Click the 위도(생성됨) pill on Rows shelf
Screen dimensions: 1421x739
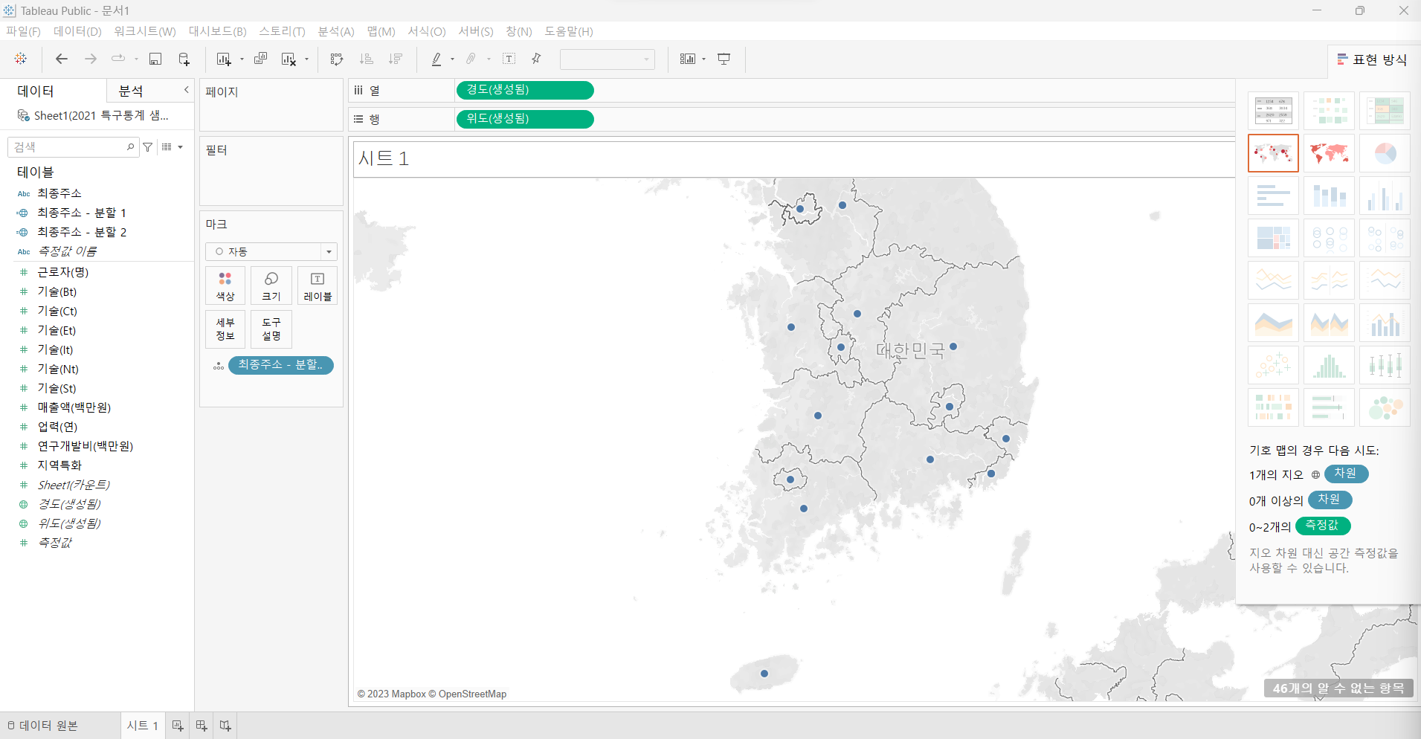[525, 119]
